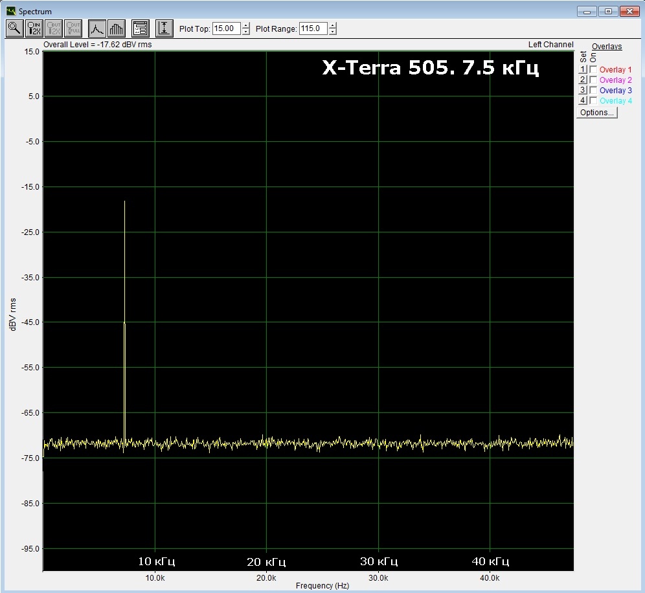Screen dimensions: 645x593
Task: Select the bar graph display icon
Action: pos(117,28)
